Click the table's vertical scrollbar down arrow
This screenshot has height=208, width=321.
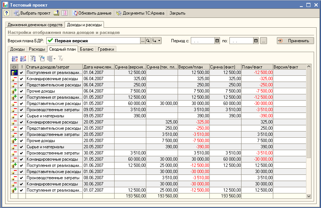(309, 196)
